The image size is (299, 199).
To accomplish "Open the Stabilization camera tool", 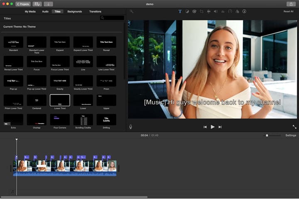I will tap(208, 11).
